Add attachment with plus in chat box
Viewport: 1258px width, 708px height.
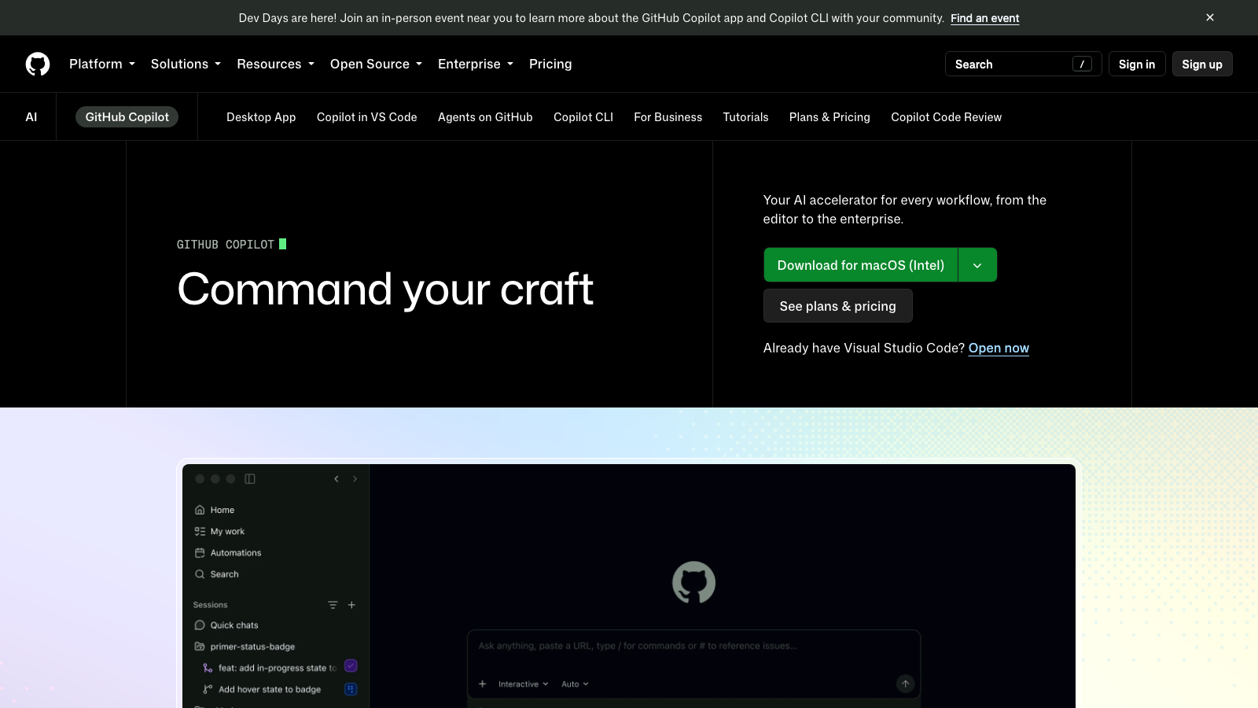click(x=483, y=684)
